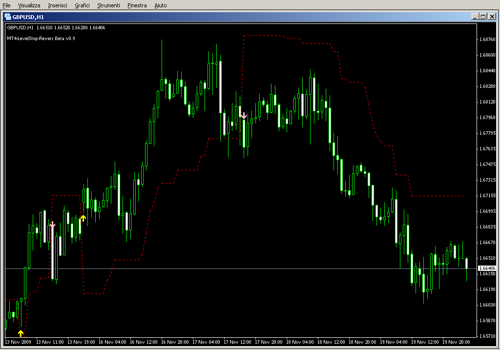500x350 pixels.
Task: Close the GBPUSD,H1 chart window
Action: click(x=492, y=17)
